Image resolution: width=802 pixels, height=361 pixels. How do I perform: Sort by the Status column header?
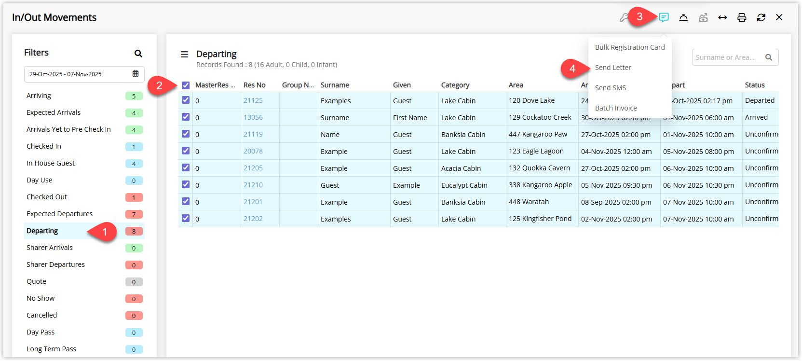click(755, 85)
